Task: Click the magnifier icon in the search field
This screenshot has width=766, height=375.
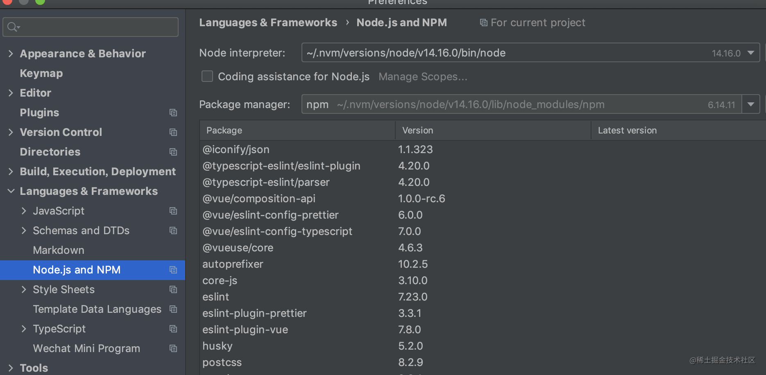Action: [12, 27]
